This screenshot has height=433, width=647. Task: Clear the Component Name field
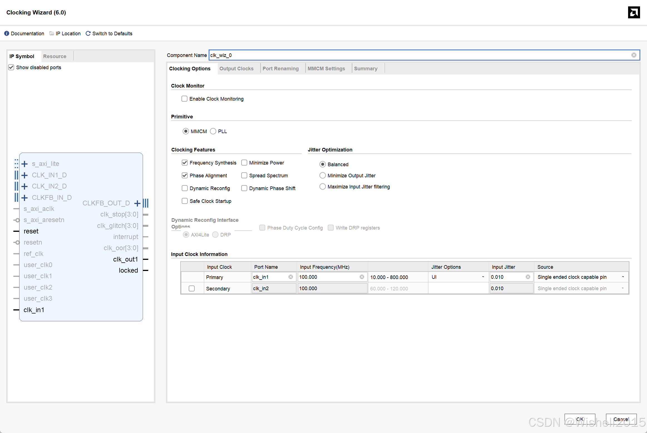click(x=634, y=55)
